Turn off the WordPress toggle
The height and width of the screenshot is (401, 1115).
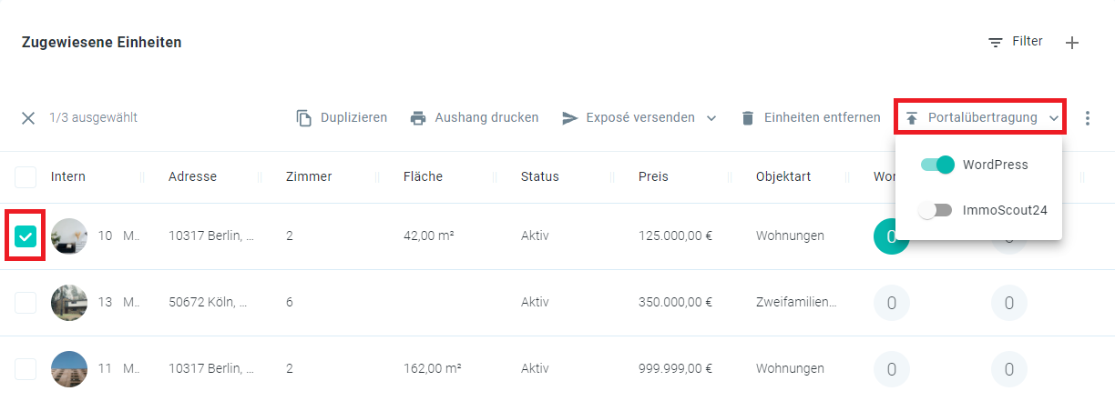click(x=936, y=165)
